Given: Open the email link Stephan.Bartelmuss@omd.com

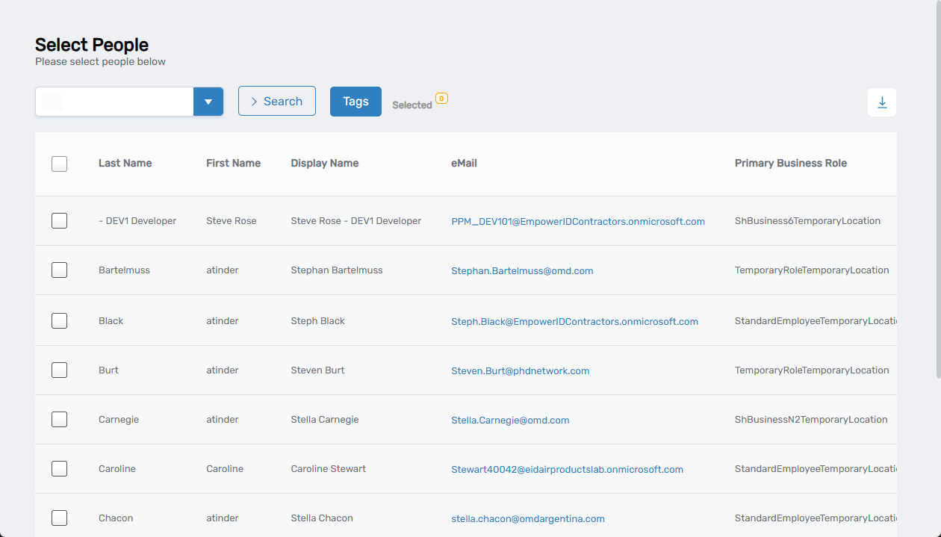Looking at the screenshot, I should (x=522, y=270).
